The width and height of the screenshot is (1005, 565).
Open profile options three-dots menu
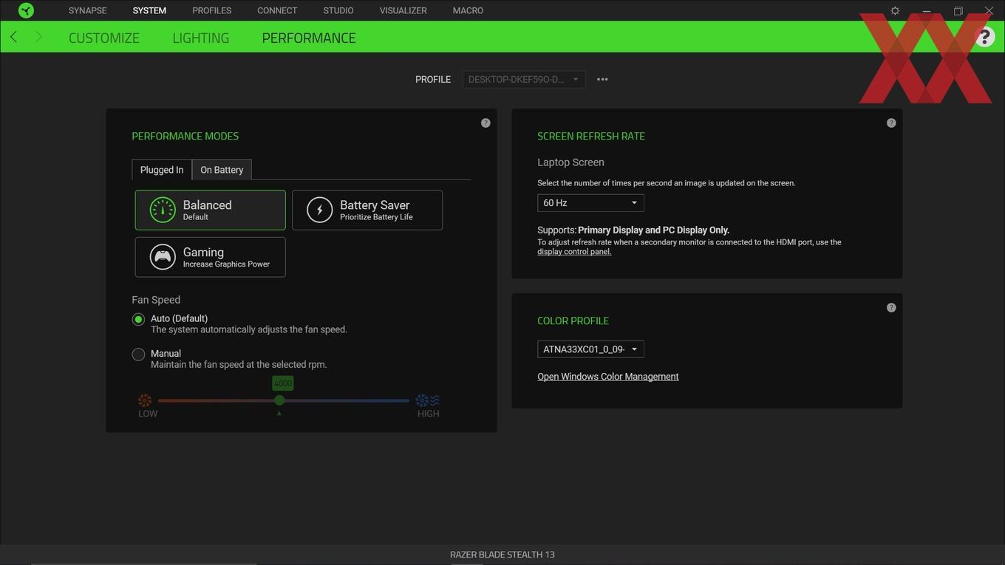tap(602, 80)
